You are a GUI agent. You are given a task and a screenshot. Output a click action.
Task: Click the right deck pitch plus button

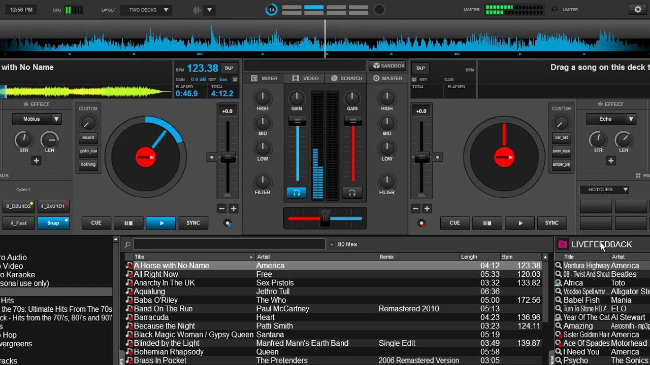coord(427,208)
